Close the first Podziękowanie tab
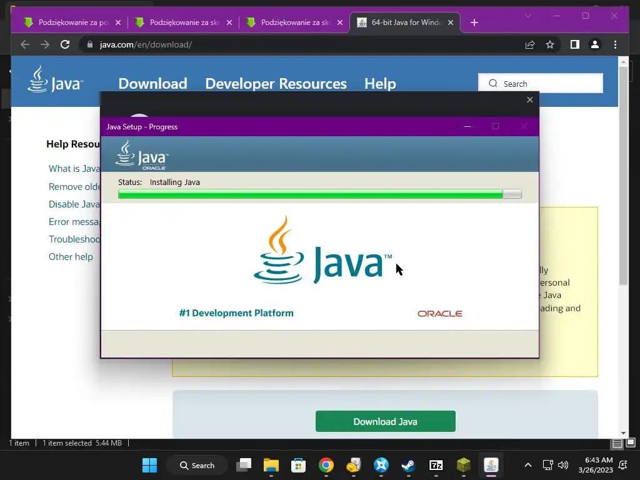This screenshot has height=480, width=640. pyautogui.click(x=118, y=22)
